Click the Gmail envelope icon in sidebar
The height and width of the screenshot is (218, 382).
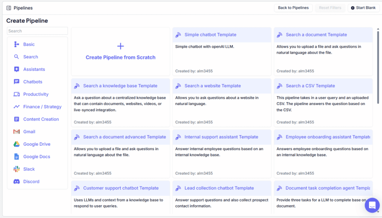point(16,132)
